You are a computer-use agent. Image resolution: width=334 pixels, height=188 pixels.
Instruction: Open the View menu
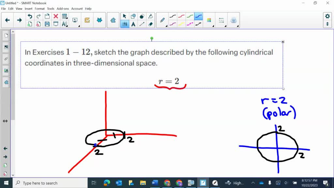[19, 9]
